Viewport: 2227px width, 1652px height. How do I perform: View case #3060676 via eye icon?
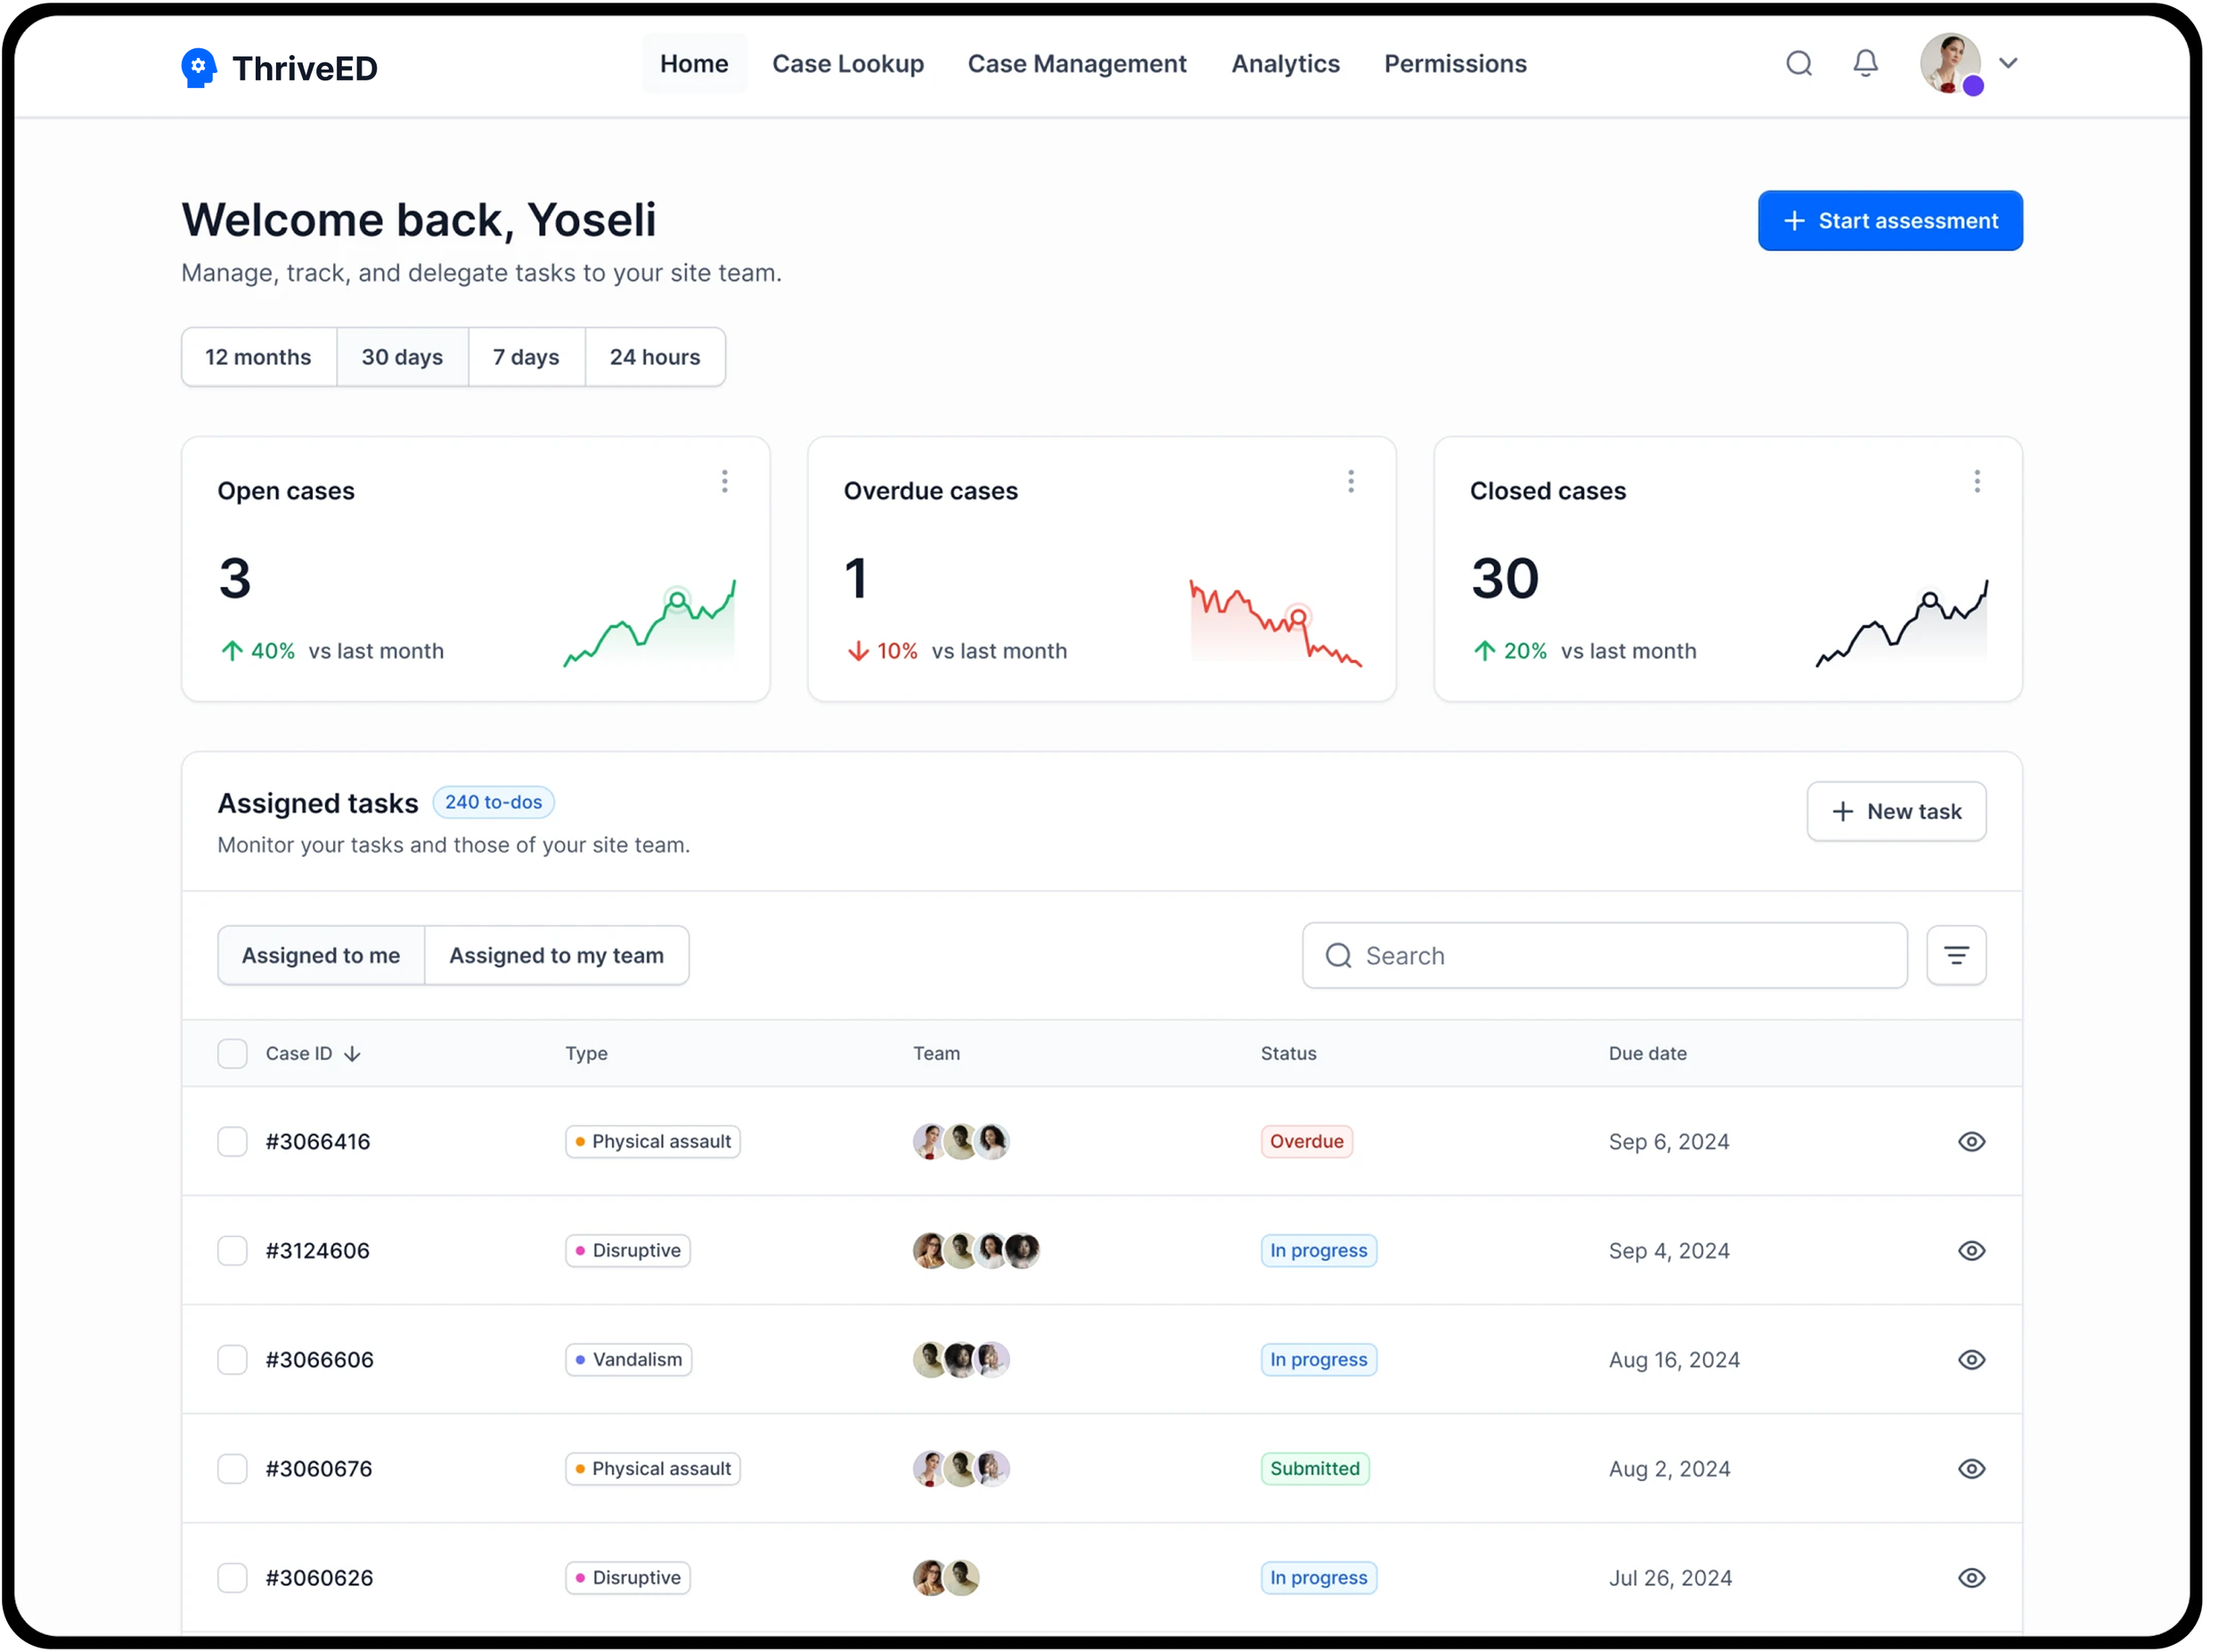[x=1970, y=1469]
